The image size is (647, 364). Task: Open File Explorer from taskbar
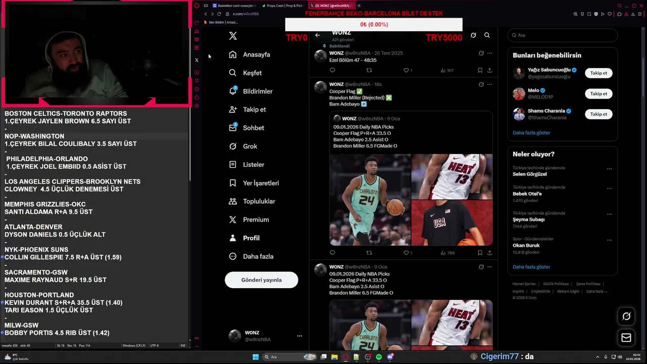pos(335,357)
